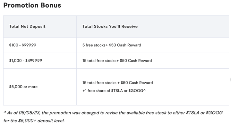
Task: Click 15 total free stocks + $50 in third row
Action: 117,83
